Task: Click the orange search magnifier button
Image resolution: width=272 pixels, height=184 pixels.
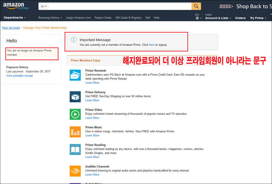Action: [196, 6]
